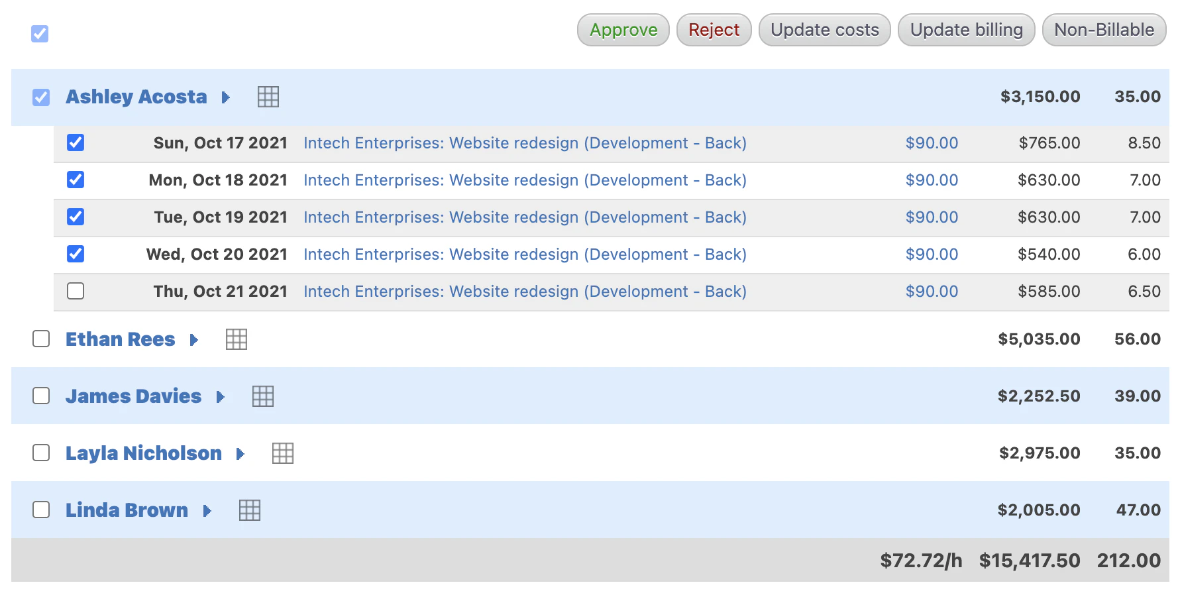The image size is (1178, 601).
Task: Click the Ashley Acosta name link
Action: tap(136, 97)
